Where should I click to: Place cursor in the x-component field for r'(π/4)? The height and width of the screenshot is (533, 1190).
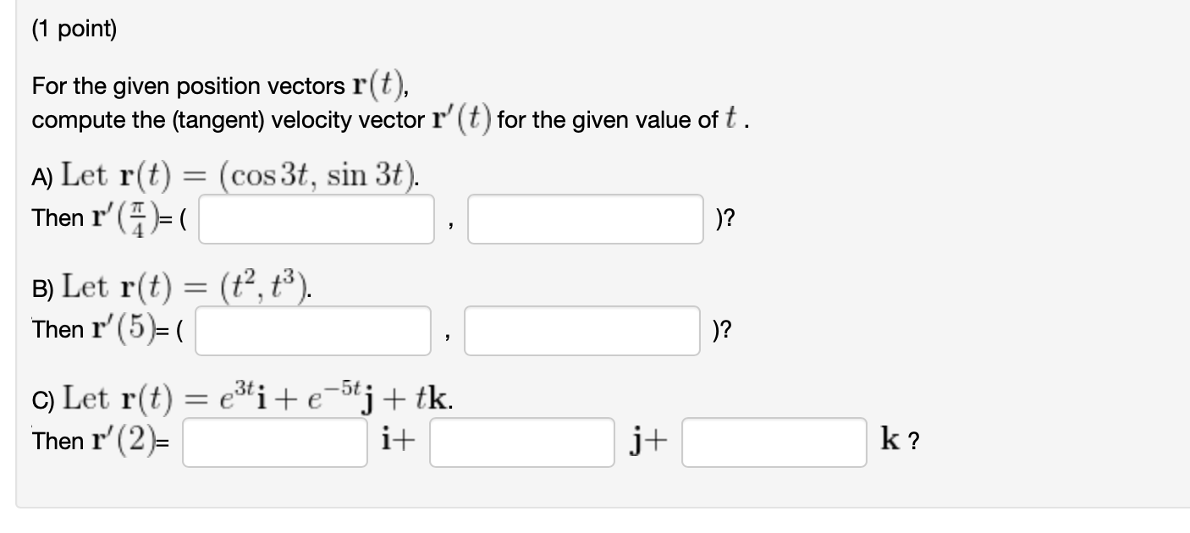click(317, 218)
